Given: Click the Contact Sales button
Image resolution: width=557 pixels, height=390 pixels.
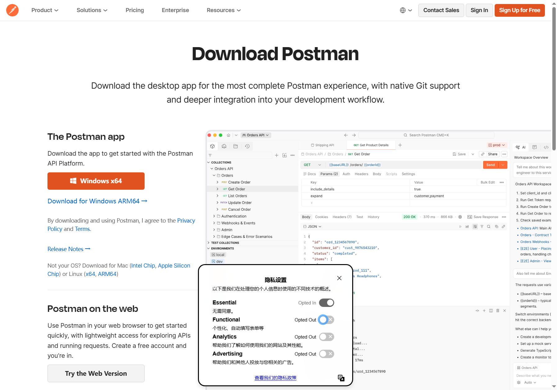Looking at the screenshot, I should 441,10.
